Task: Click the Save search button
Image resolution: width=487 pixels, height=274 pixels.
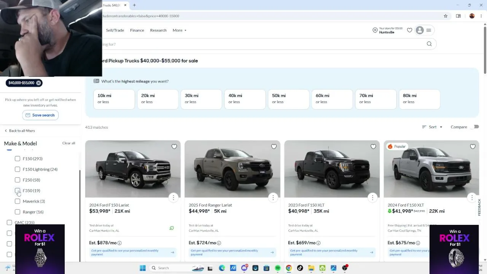Action: (x=40, y=115)
